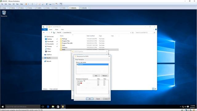Check Allow for Change permission
The image size is (197, 111).
click(x=98, y=83)
